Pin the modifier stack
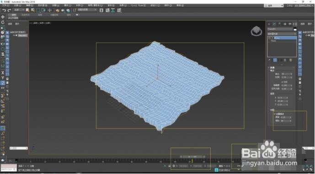Image resolution: width=315 pixels, height=174 pixels. coord(269,60)
